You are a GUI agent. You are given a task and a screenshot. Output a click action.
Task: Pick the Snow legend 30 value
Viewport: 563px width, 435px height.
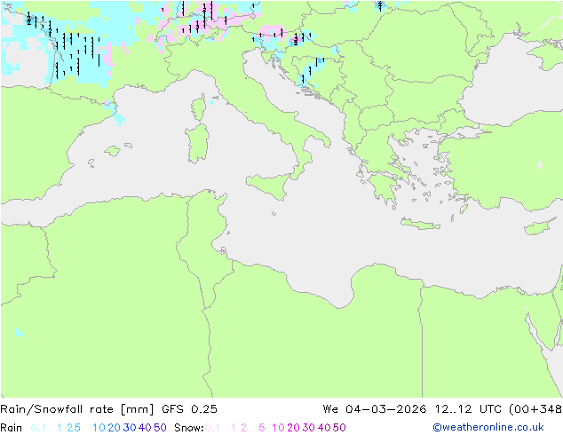click(308, 428)
